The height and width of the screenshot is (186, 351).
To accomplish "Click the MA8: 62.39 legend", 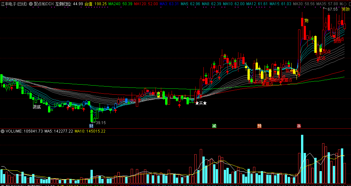I will [x=212, y=4].
